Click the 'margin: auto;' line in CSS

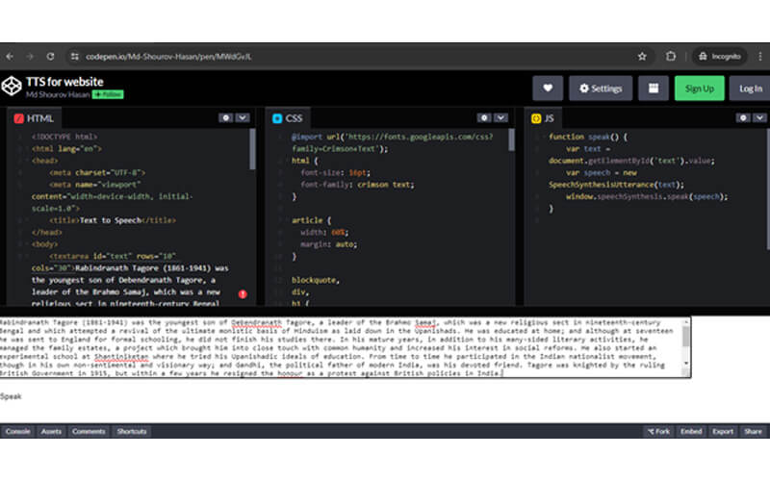click(x=329, y=244)
